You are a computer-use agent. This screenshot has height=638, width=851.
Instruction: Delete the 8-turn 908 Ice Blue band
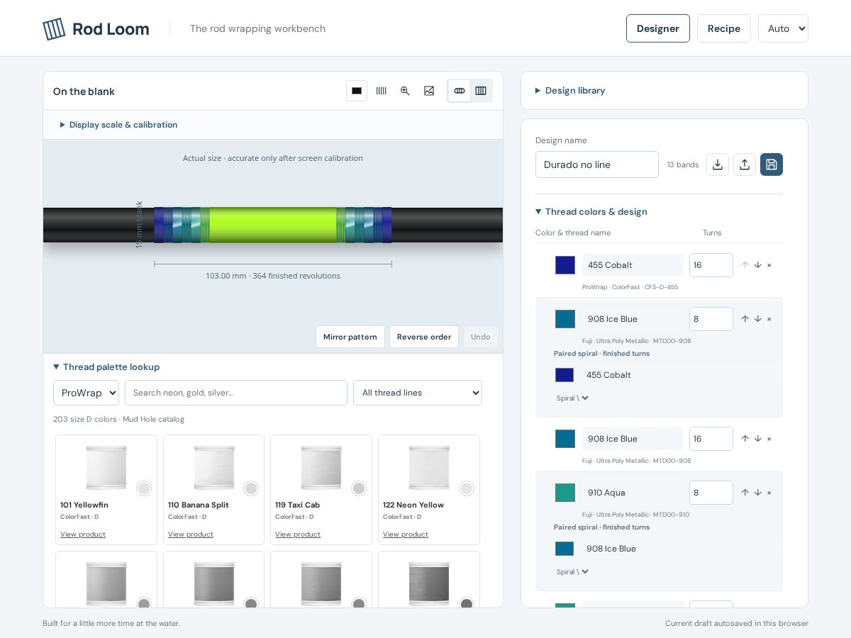[769, 319]
